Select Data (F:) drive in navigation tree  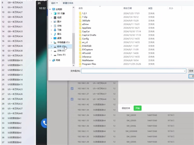click(x=61, y=55)
